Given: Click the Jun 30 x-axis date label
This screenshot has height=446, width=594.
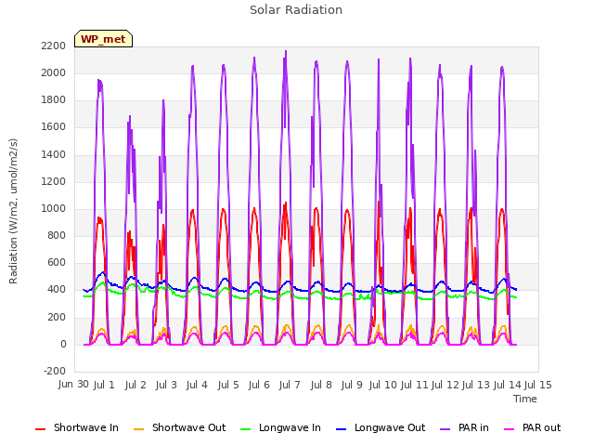Looking at the screenshot, I should (x=73, y=384).
